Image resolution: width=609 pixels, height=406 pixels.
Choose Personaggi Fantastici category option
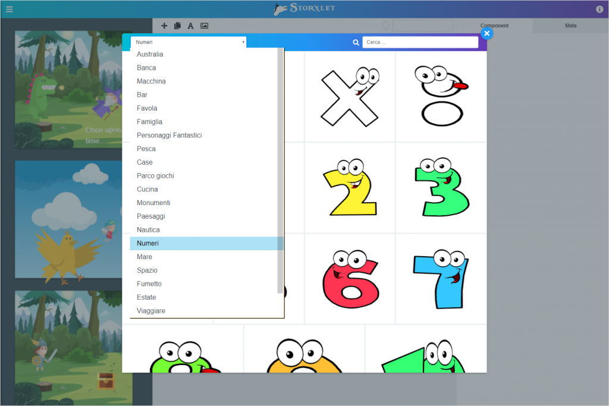point(169,136)
